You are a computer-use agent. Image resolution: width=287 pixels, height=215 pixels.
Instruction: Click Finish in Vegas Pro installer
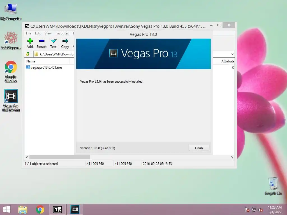pyautogui.click(x=199, y=148)
